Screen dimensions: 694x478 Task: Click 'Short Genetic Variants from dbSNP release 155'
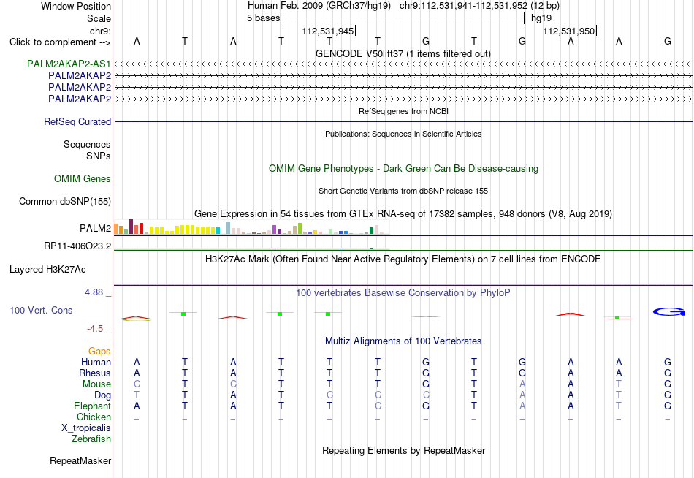(x=403, y=191)
